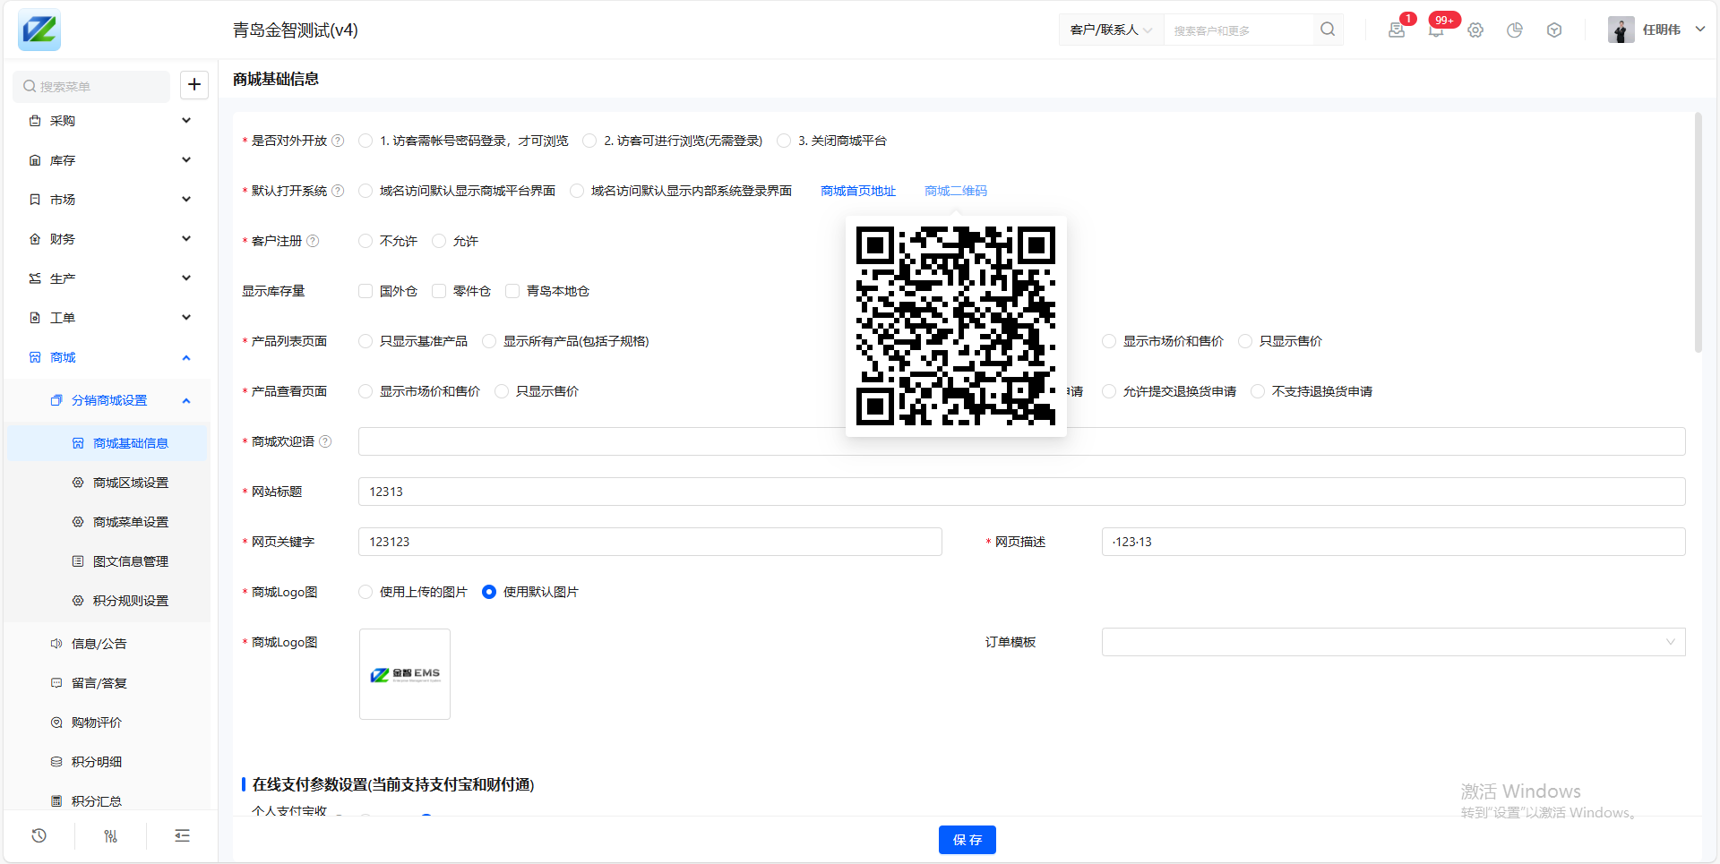
Task: Check the 青岛本地仓 checkbox
Action: (x=512, y=291)
